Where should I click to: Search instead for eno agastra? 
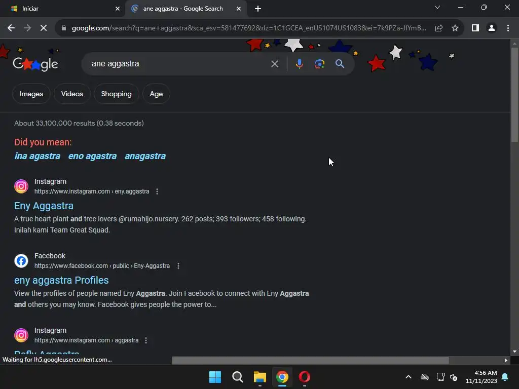92,156
